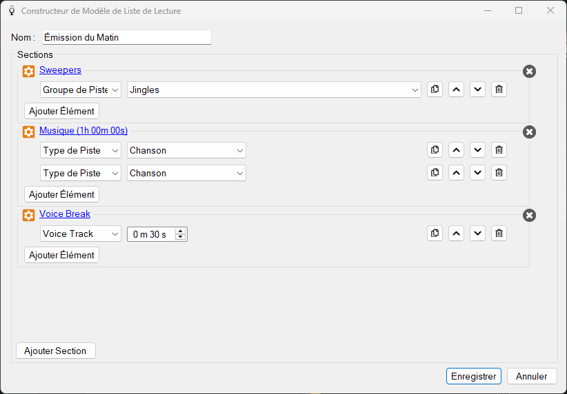
Task: Move first Chanson element down
Action: coord(477,150)
